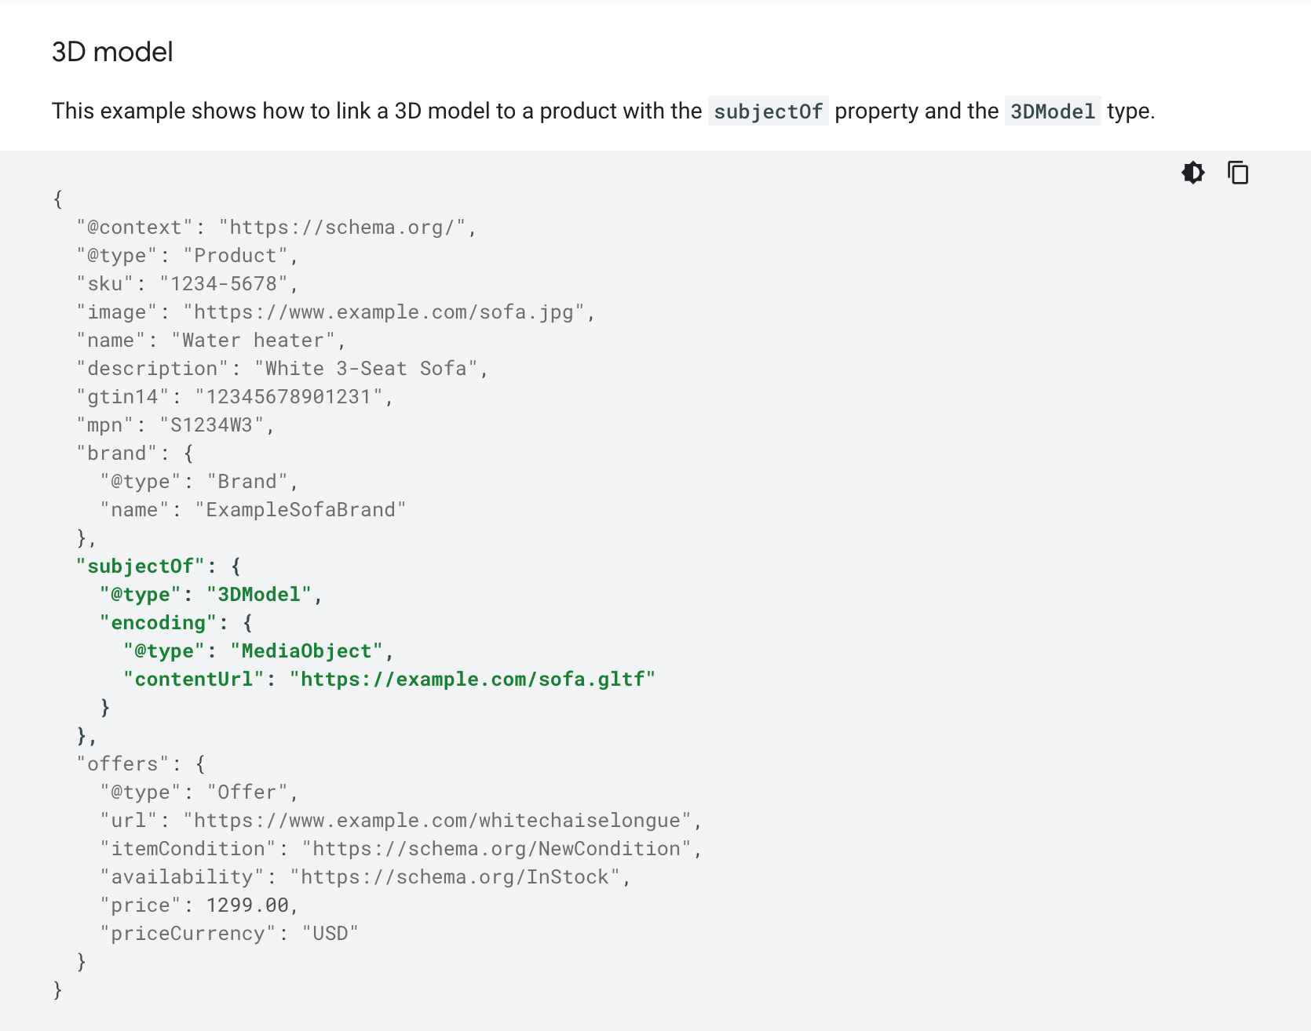Viewport: 1311px width, 1031px height.
Task: Click the "Water heater" name value
Action: click(x=253, y=341)
